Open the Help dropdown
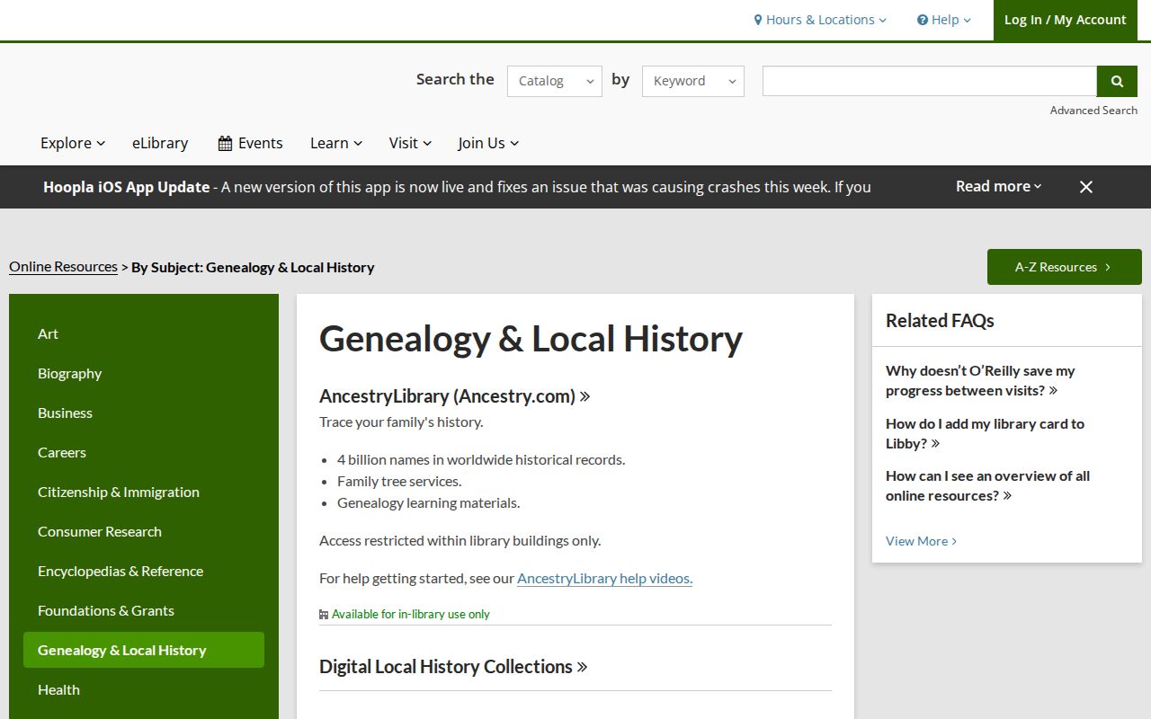The height and width of the screenshot is (719, 1151). [x=944, y=20]
